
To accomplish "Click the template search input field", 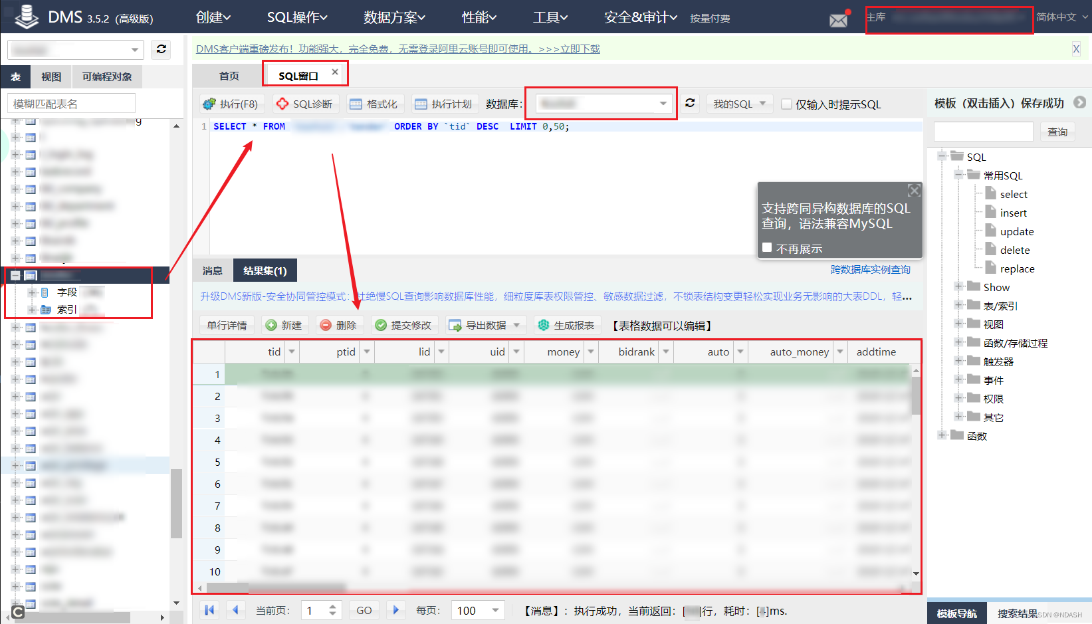I will [983, 132].
